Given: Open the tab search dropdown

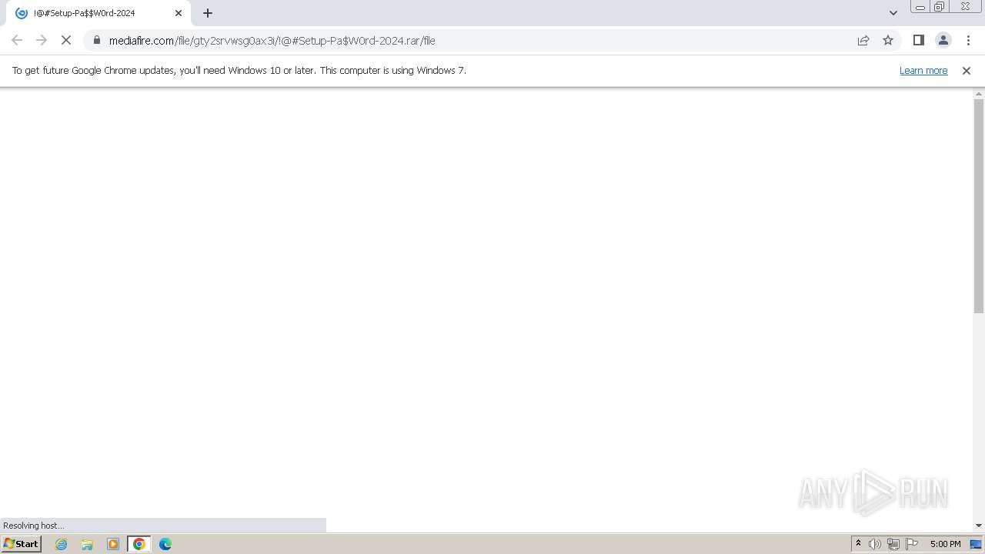Looking at the screenshot, I should (x=893, y=13).
